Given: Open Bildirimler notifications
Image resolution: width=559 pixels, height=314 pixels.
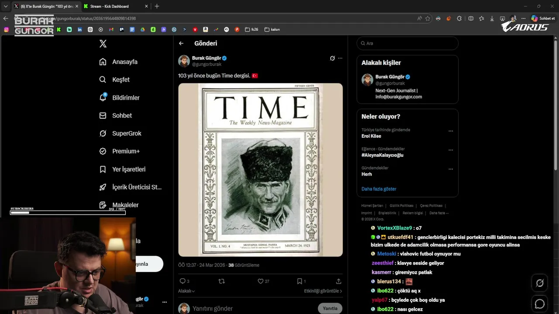Looking at the screenshot, I should click(119, 98).
